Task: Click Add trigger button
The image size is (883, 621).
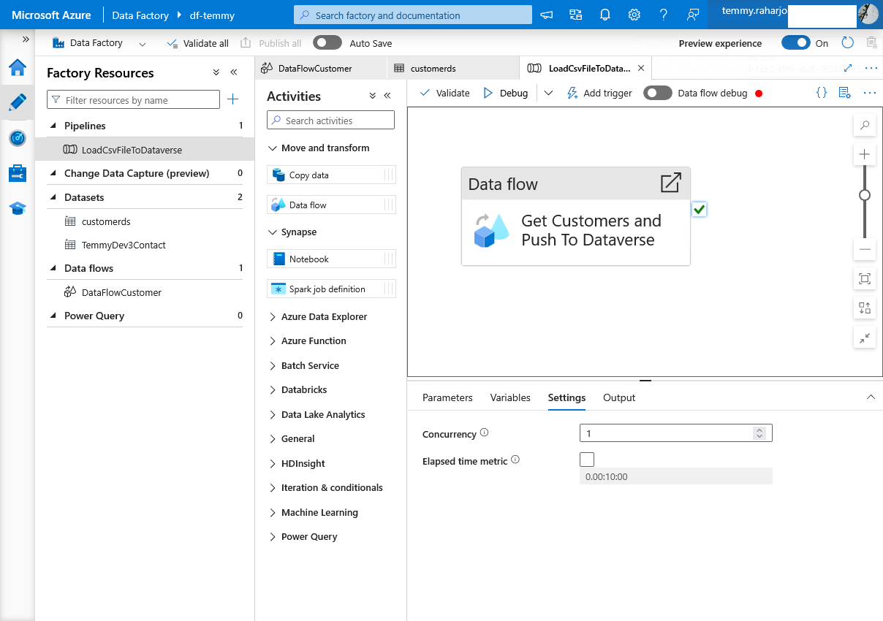Action: (599, 93)
